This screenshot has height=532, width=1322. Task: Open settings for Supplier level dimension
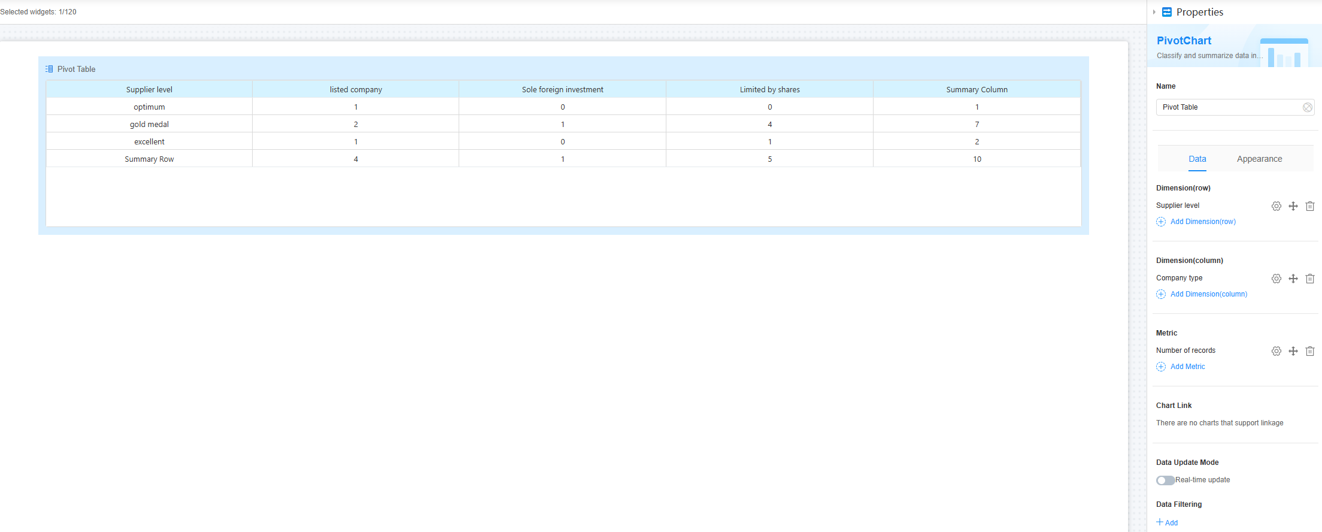click(x=1276, y=206)
